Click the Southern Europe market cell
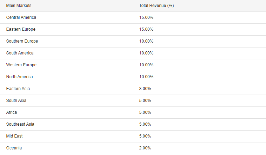 click(x=22, y=41)
